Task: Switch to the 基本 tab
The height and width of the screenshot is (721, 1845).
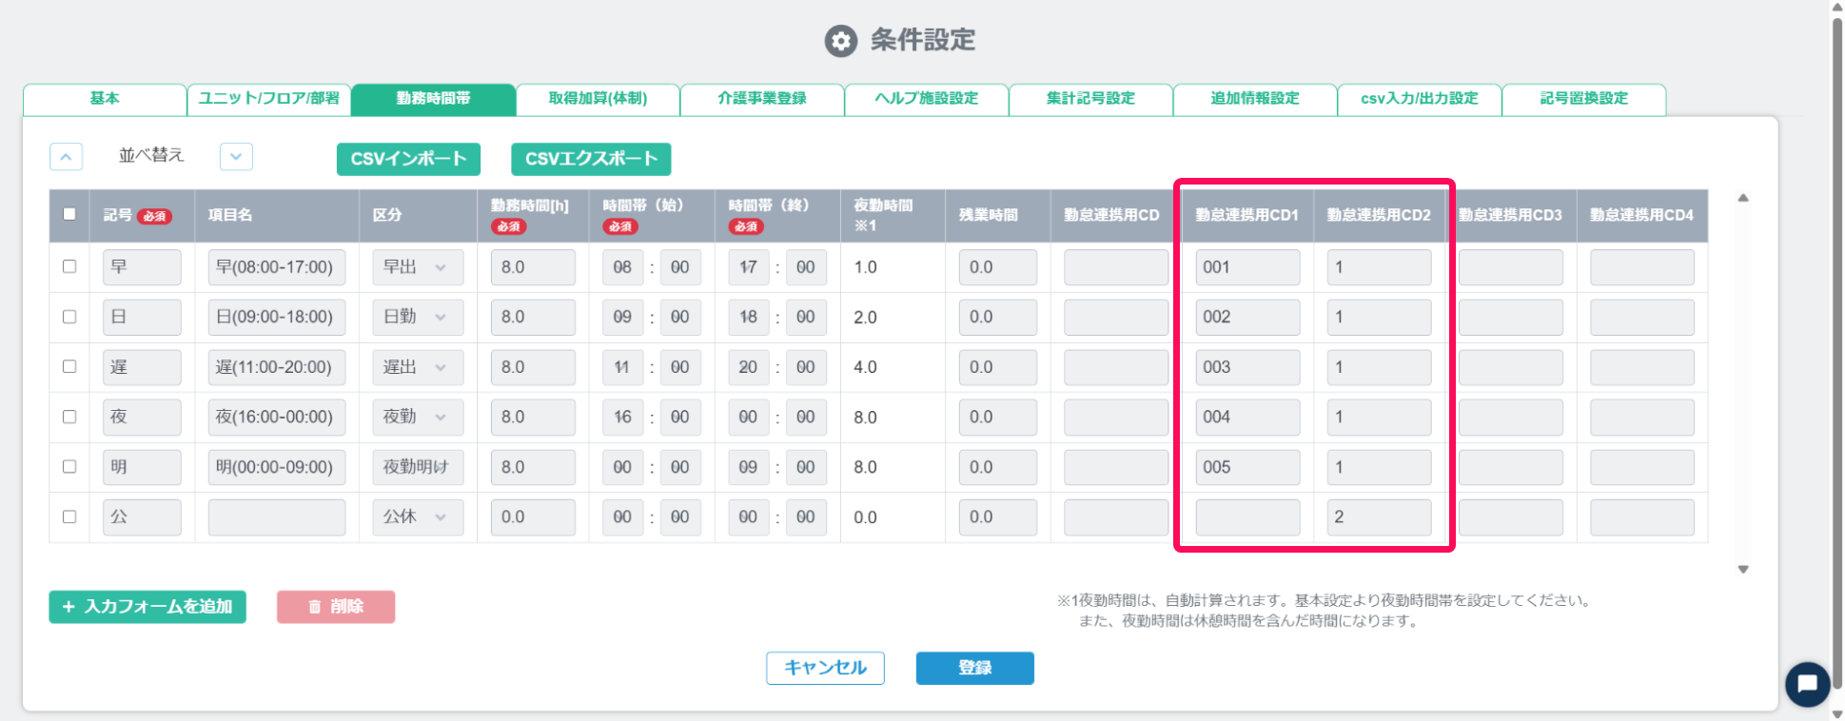Action: pos(105,99)
